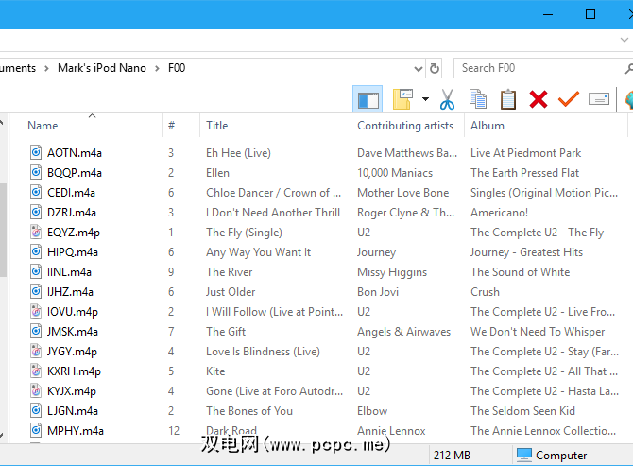Select file icon of KYJX.m4p
633x466 pixels.
(x=36, y=390)
